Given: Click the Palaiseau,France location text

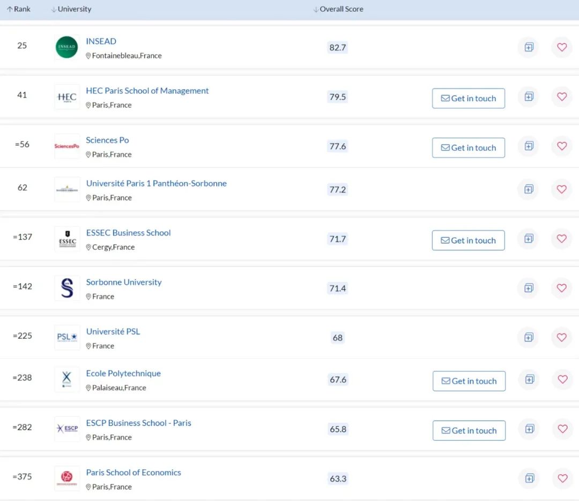Looking at the screenshot, I should pos(119,388).
